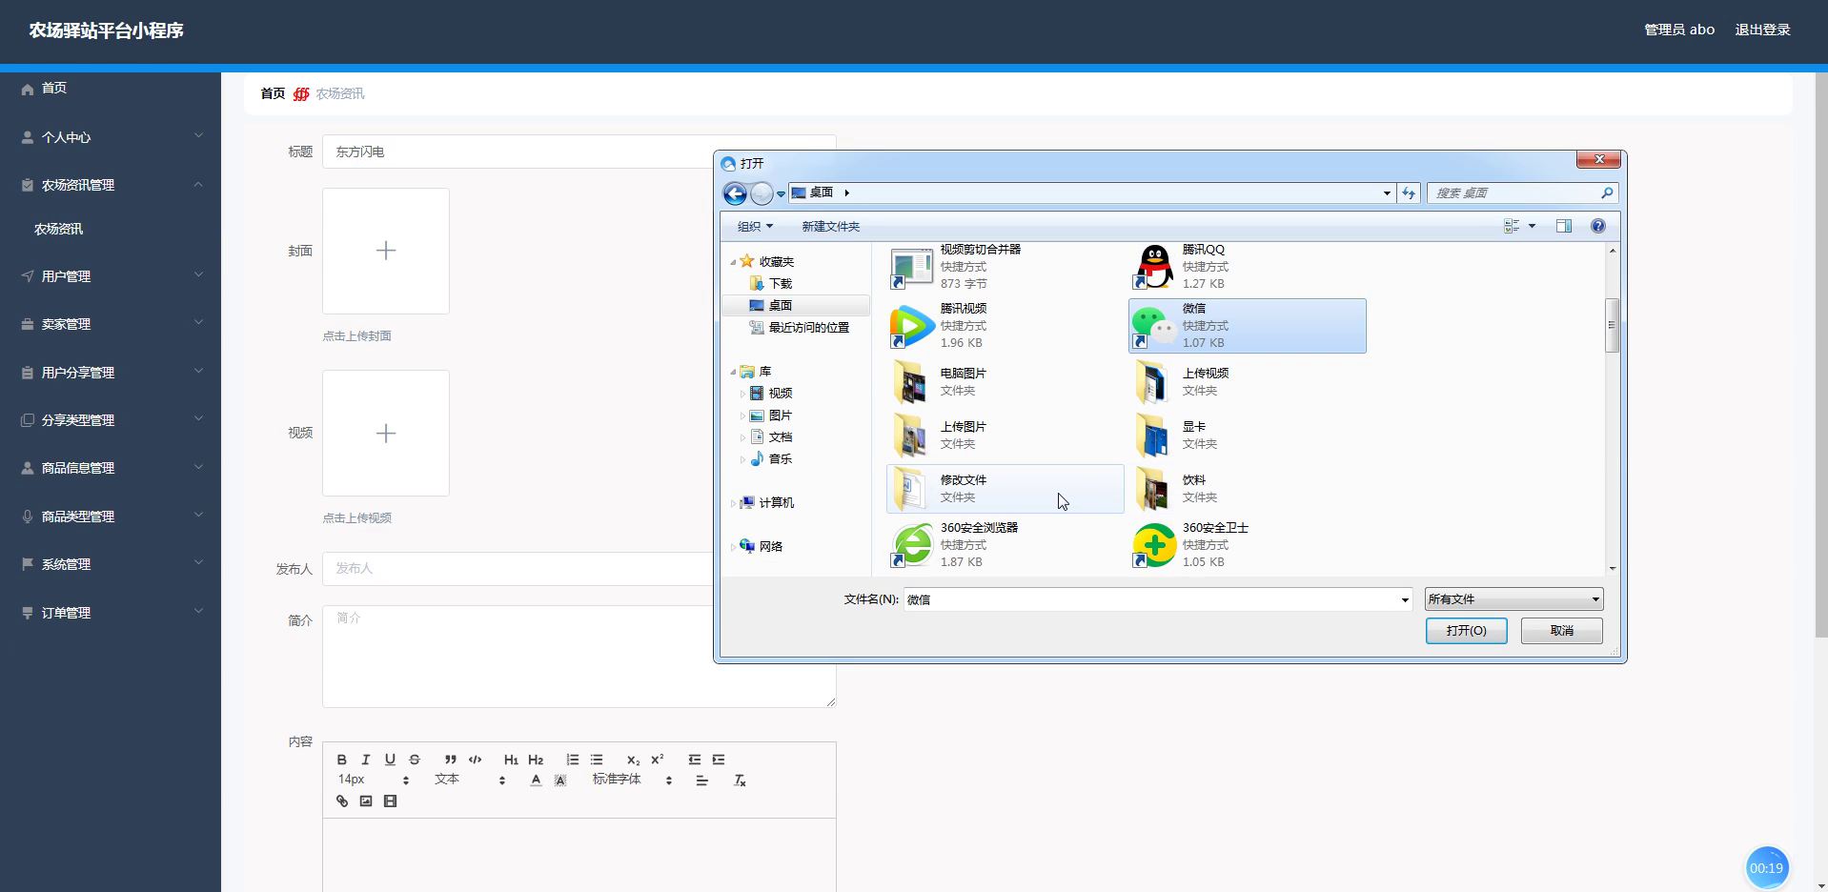Open the text background color picker
This screenshot has height=892, width=1828.
[x=560, y=780]
